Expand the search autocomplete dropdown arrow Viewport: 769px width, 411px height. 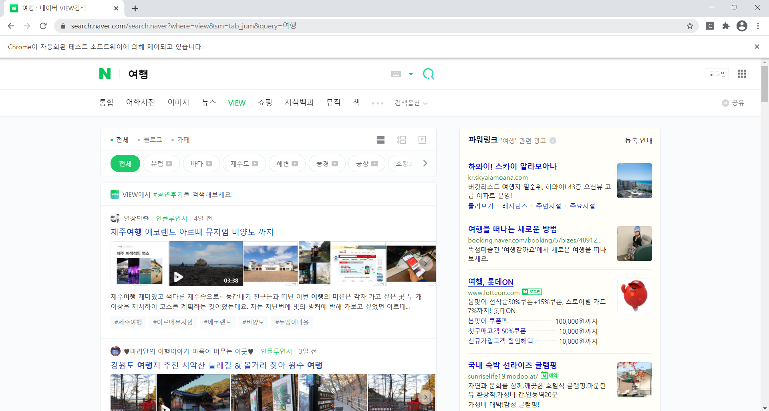click(x=411, y=74)
